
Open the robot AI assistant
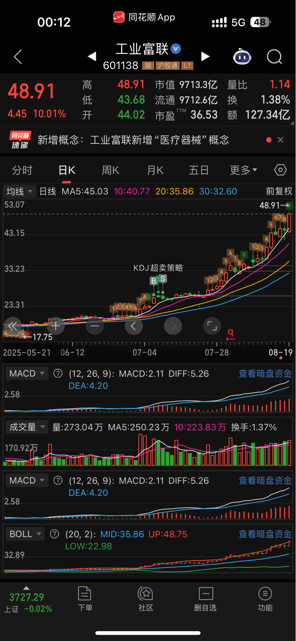[x=242, y=57]
